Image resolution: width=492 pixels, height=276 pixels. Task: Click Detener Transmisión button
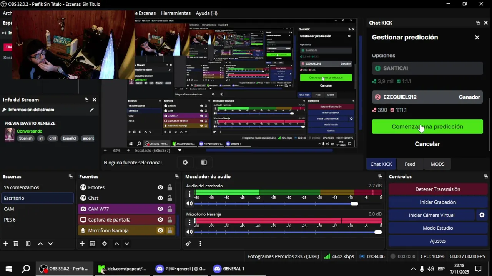click(x=438, y=189)
